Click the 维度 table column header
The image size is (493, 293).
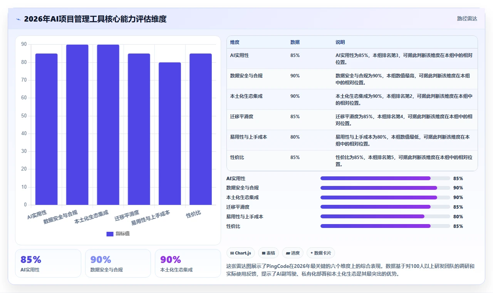pyautogui.click(x=235, y=42)
